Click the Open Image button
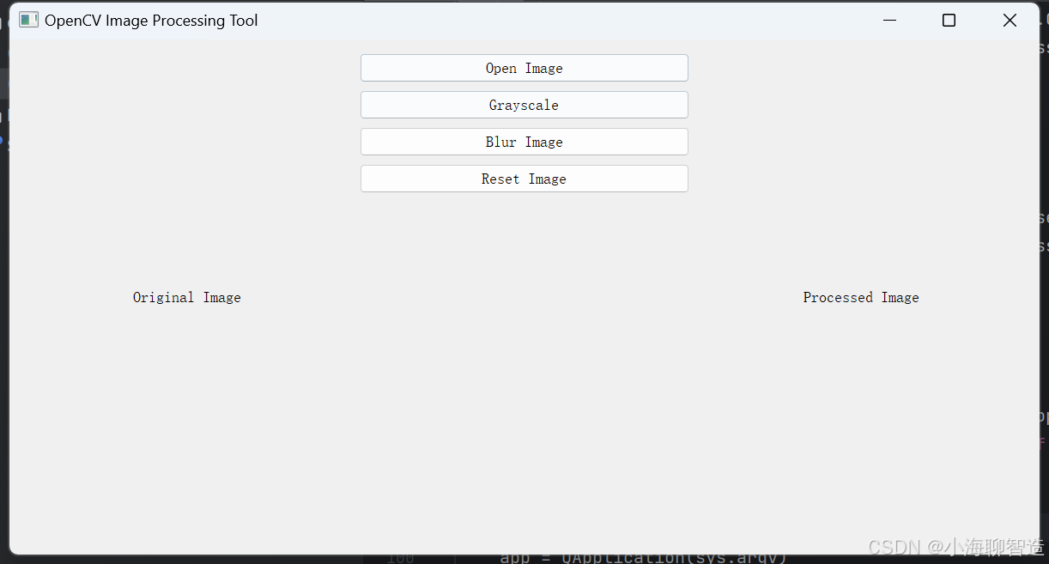The image size is (1049, 564). [x=524, y=68]
